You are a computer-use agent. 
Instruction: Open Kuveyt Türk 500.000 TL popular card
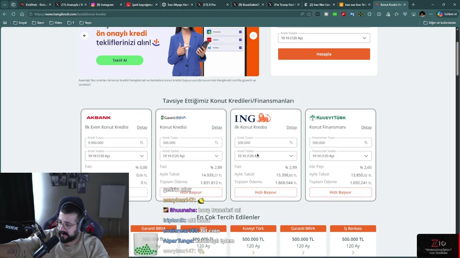tap(253, 241)
